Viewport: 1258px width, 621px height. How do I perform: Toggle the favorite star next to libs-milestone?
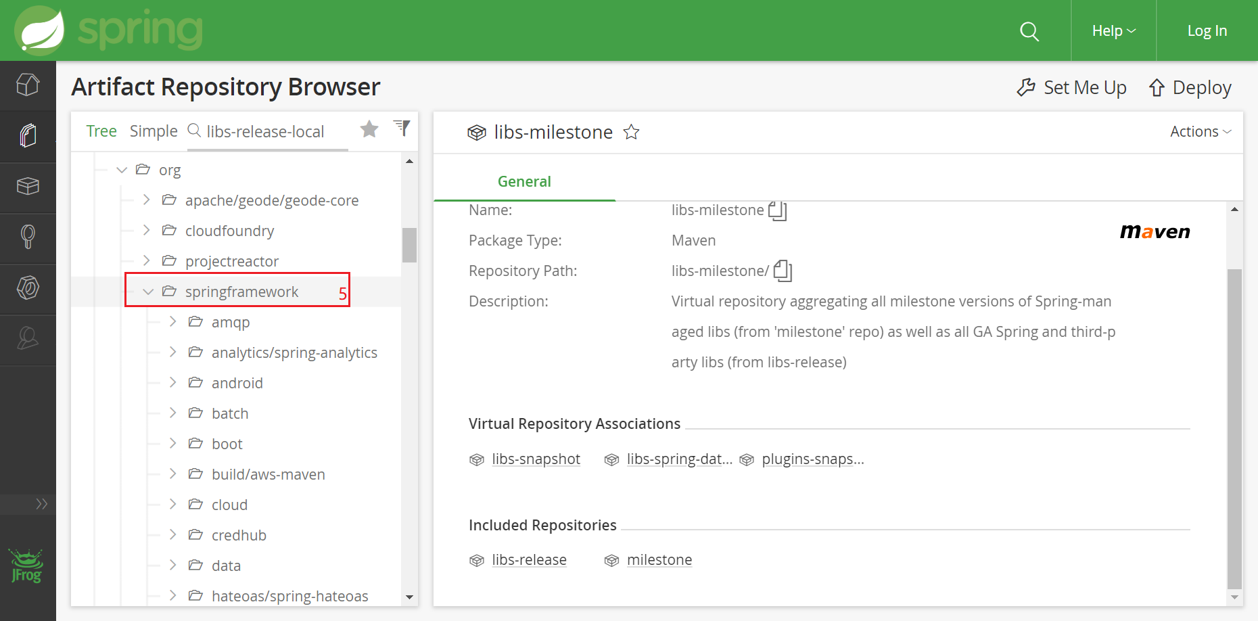(x=631, y=133)
